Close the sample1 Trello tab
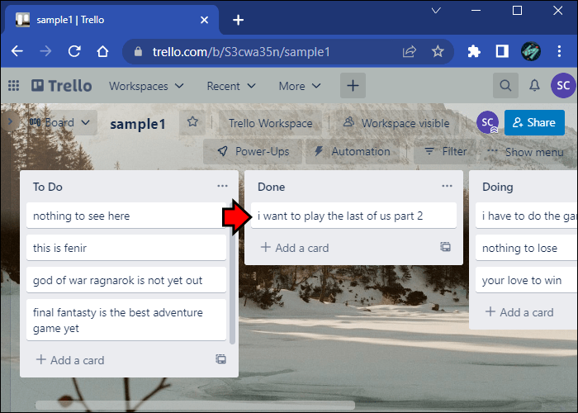Image resolution: width=578 pixels, height=413 pixels. click(x=204, y=20)
